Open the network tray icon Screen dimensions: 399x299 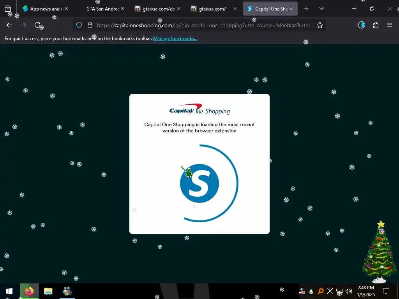339,291
